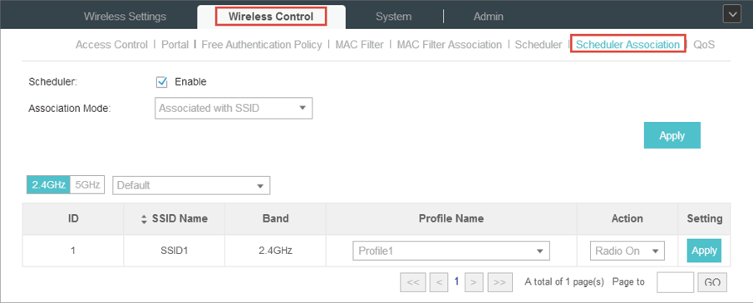Open the Wireless Settings tab
753x303 pixels.
click(x=125, y=17)
